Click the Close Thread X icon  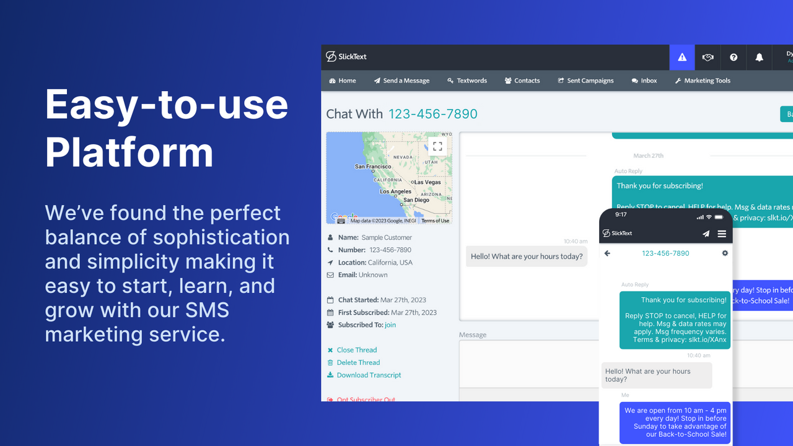(330, 350)
